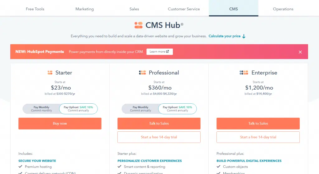Image resolution: width=319 pixels, height=174 pixels.
Task: Choose Pay Upfront on the Professional plan
Action: pos(177,109)
